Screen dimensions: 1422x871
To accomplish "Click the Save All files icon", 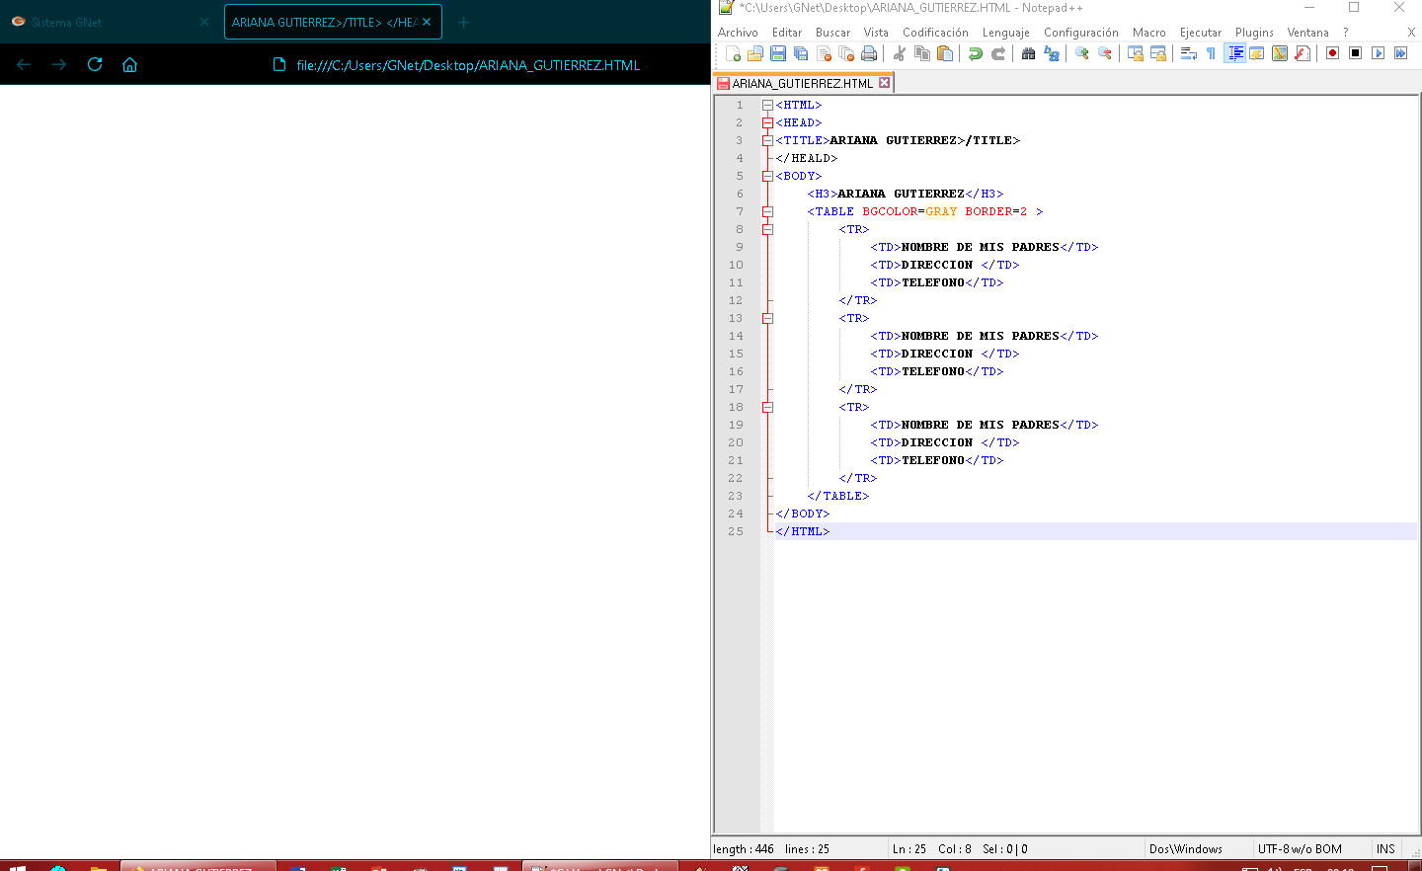I will 801,53.
